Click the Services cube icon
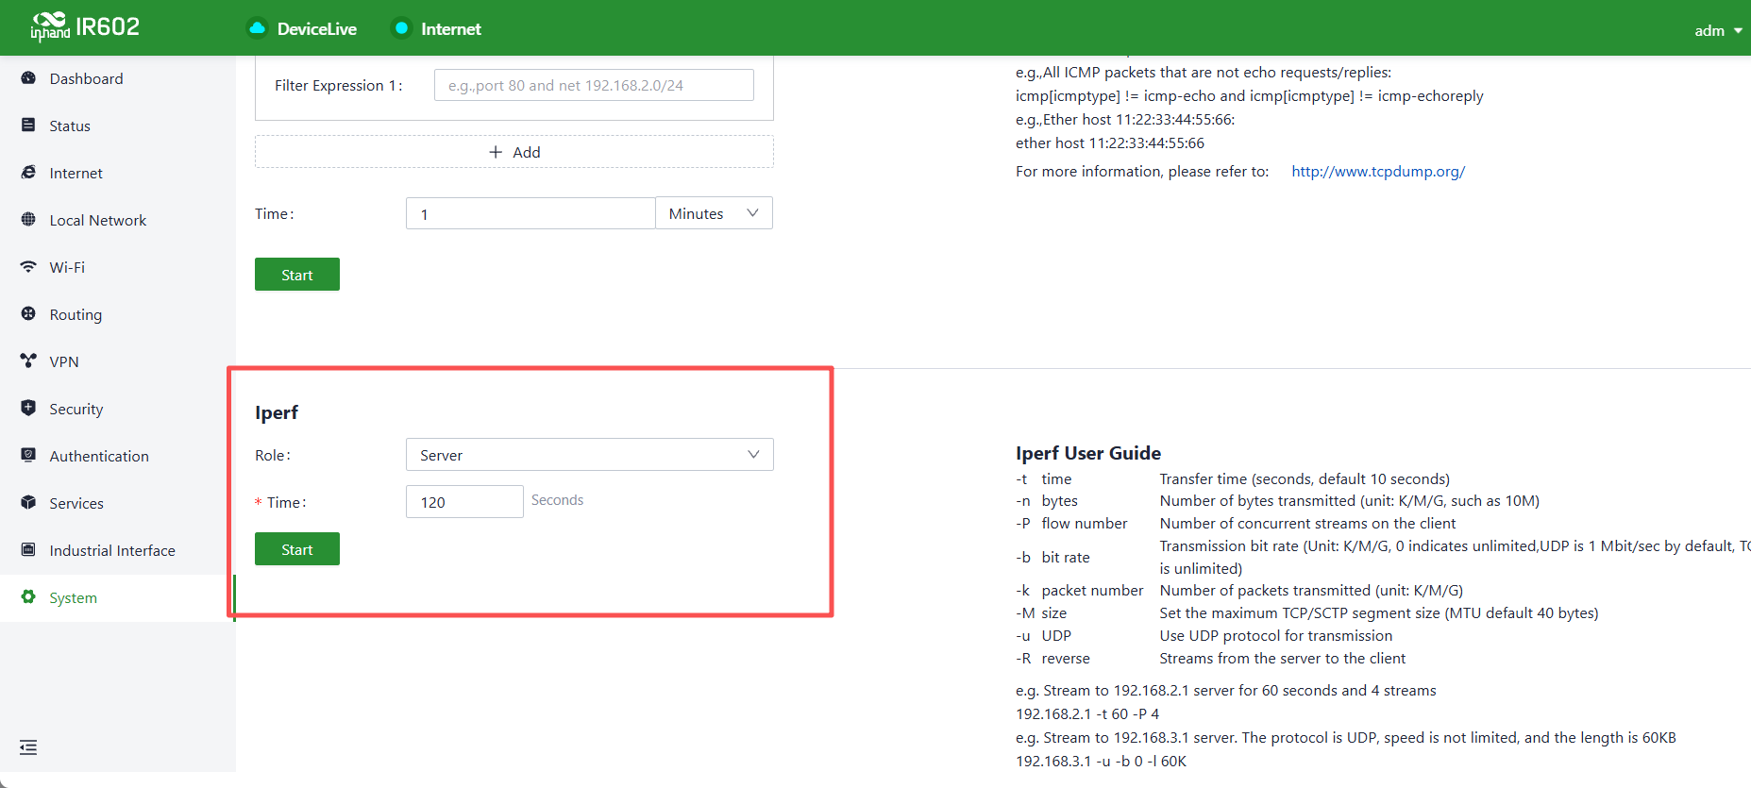This screenshot has width=1751, height=788. click(28, 503)
